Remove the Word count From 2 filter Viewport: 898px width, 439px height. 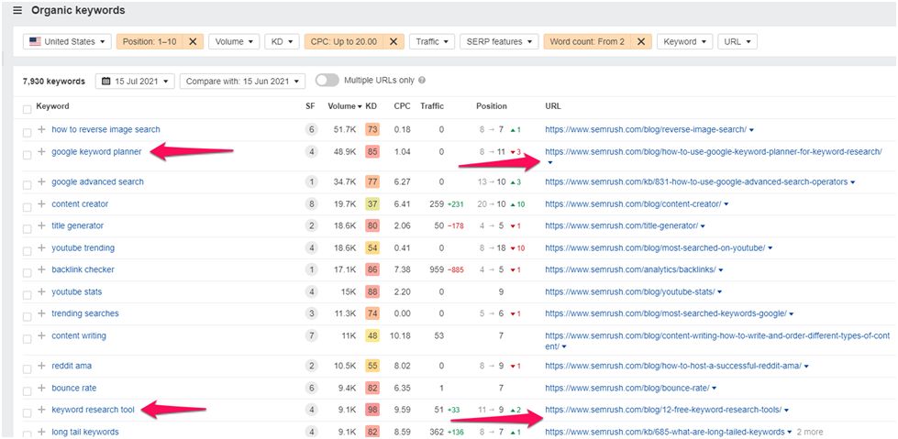pos(641,41)
